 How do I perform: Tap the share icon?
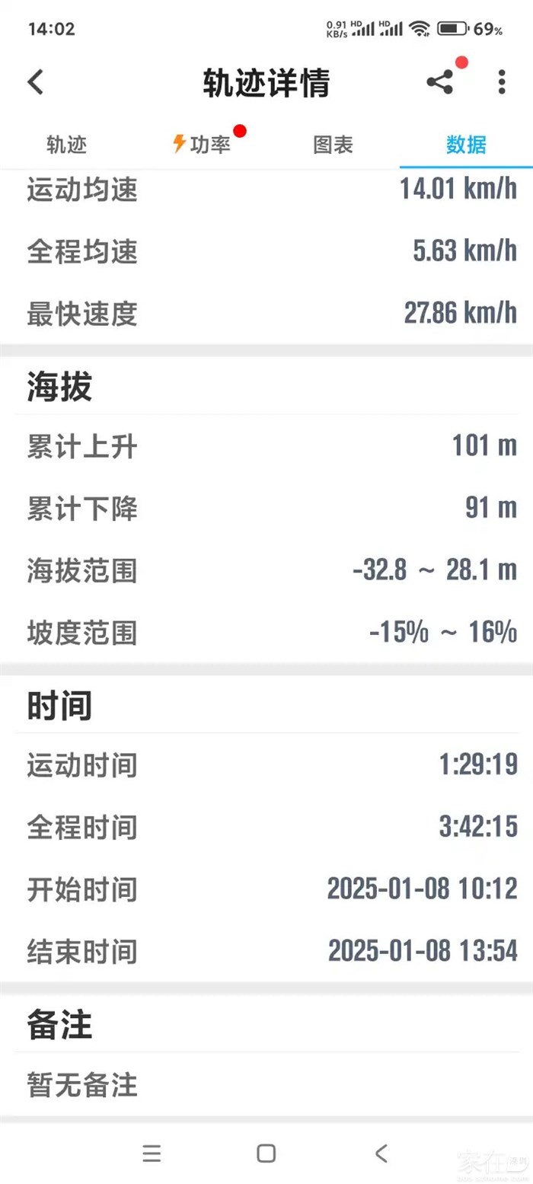pos(439,82)
